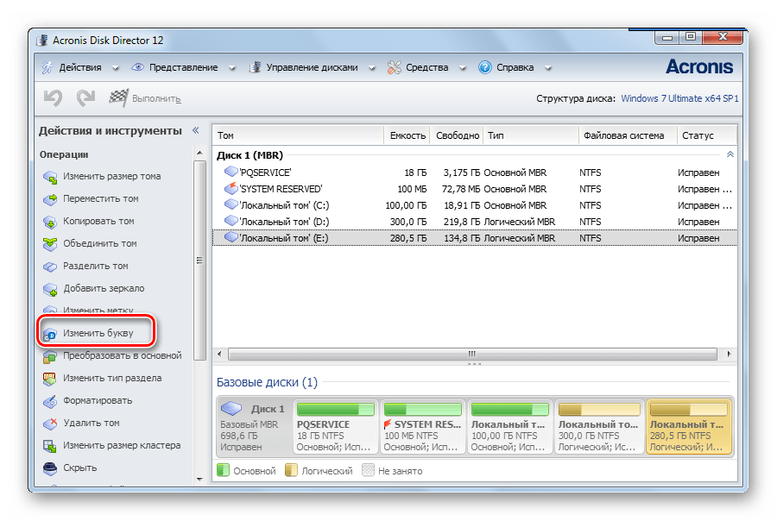
Task: Click the resize volume icon (Изменить размер тома)
Action: pyautogui.click(x=49, y=177)
